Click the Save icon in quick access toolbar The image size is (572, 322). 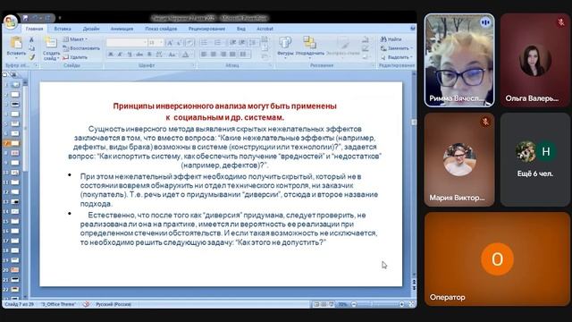25,18
